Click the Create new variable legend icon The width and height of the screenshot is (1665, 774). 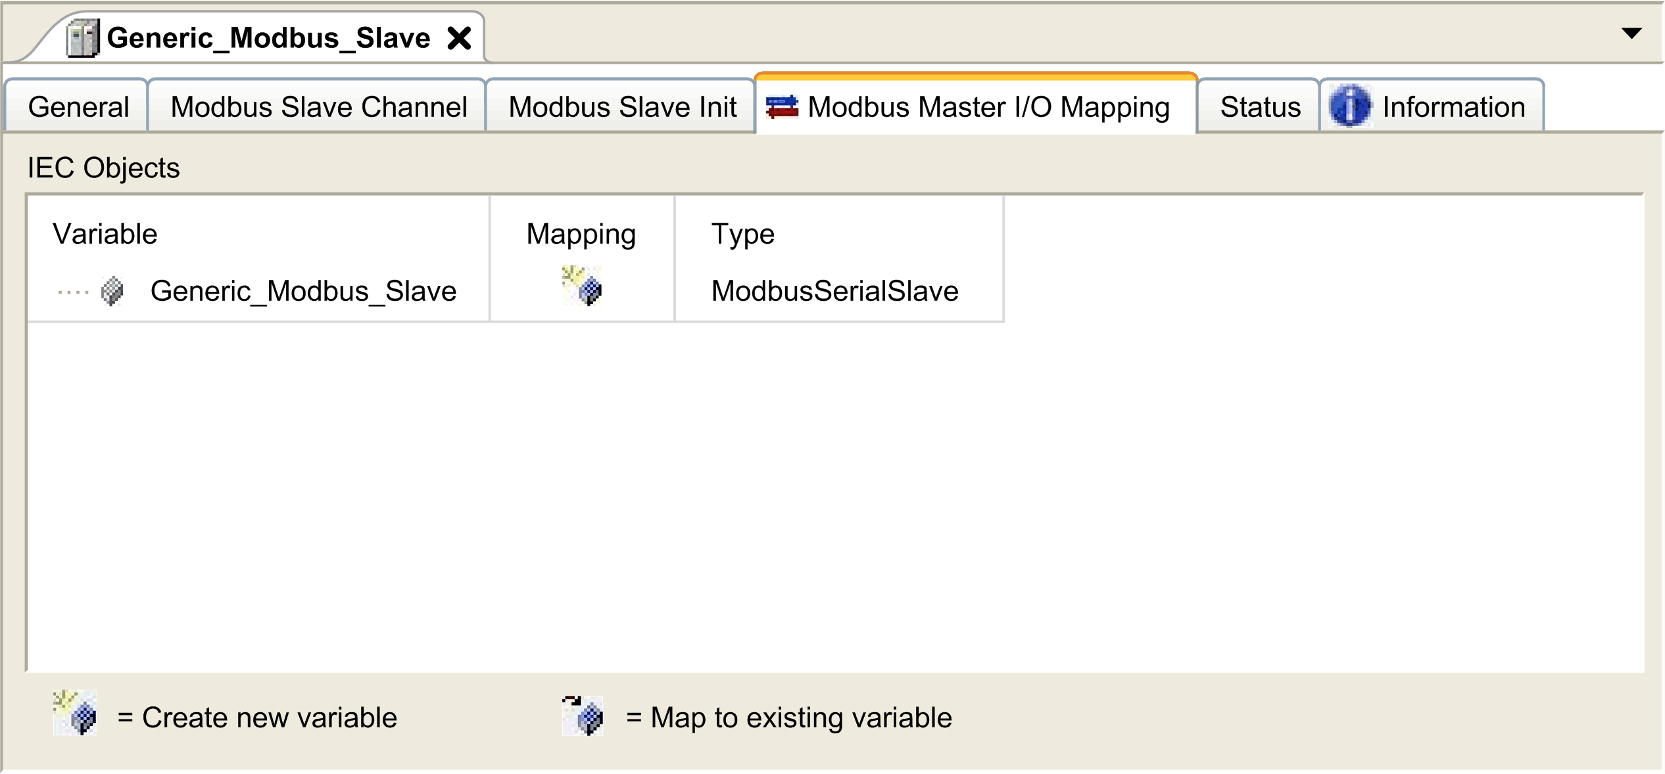pos(75,713)
